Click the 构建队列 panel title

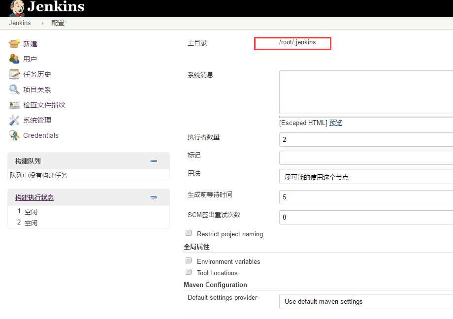pos(28,161)
